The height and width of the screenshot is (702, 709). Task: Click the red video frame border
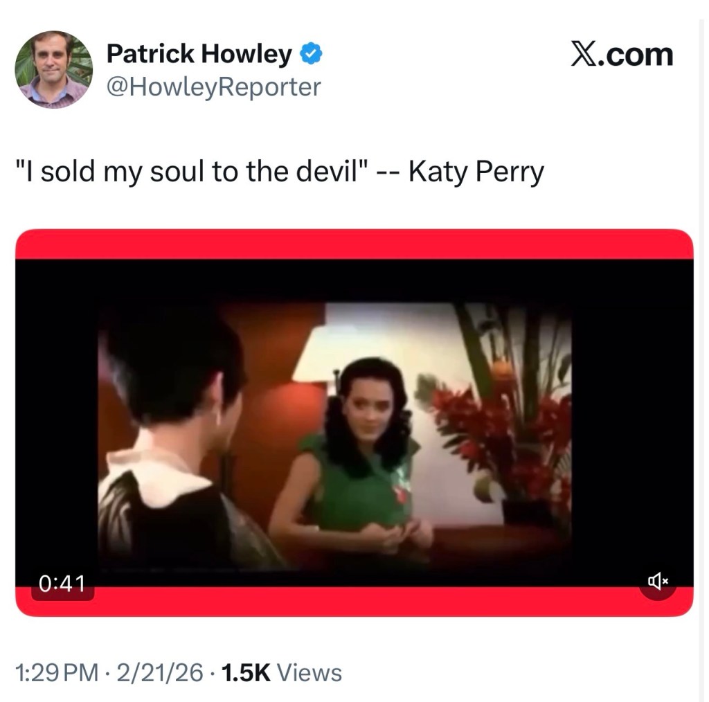(354, 241)
